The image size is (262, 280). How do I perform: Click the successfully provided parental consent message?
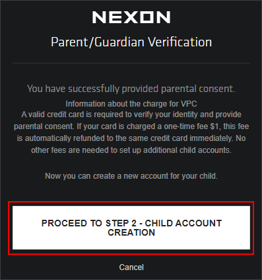coord(131,89)
